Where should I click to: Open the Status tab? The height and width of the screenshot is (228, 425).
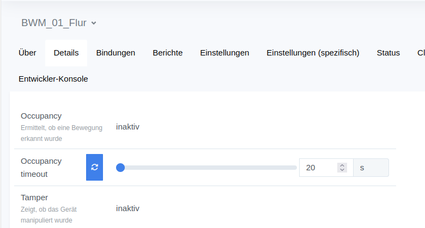pos(388,53)
